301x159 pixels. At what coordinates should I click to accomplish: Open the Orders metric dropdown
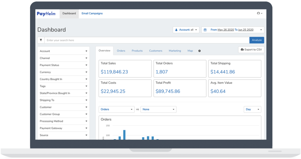point(116,109)
